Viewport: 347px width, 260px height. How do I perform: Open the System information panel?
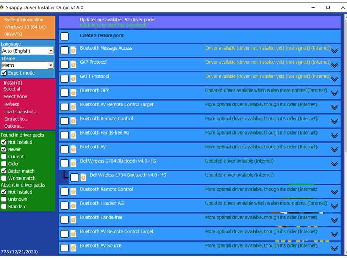tap(24, 20)
